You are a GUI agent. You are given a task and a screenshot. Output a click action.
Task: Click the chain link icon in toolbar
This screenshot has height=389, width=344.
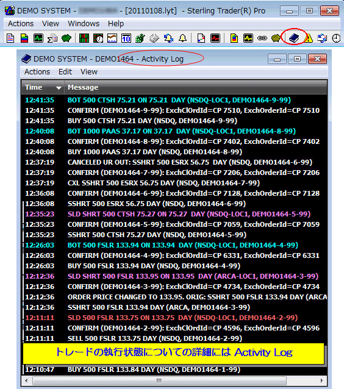point(262,38)
